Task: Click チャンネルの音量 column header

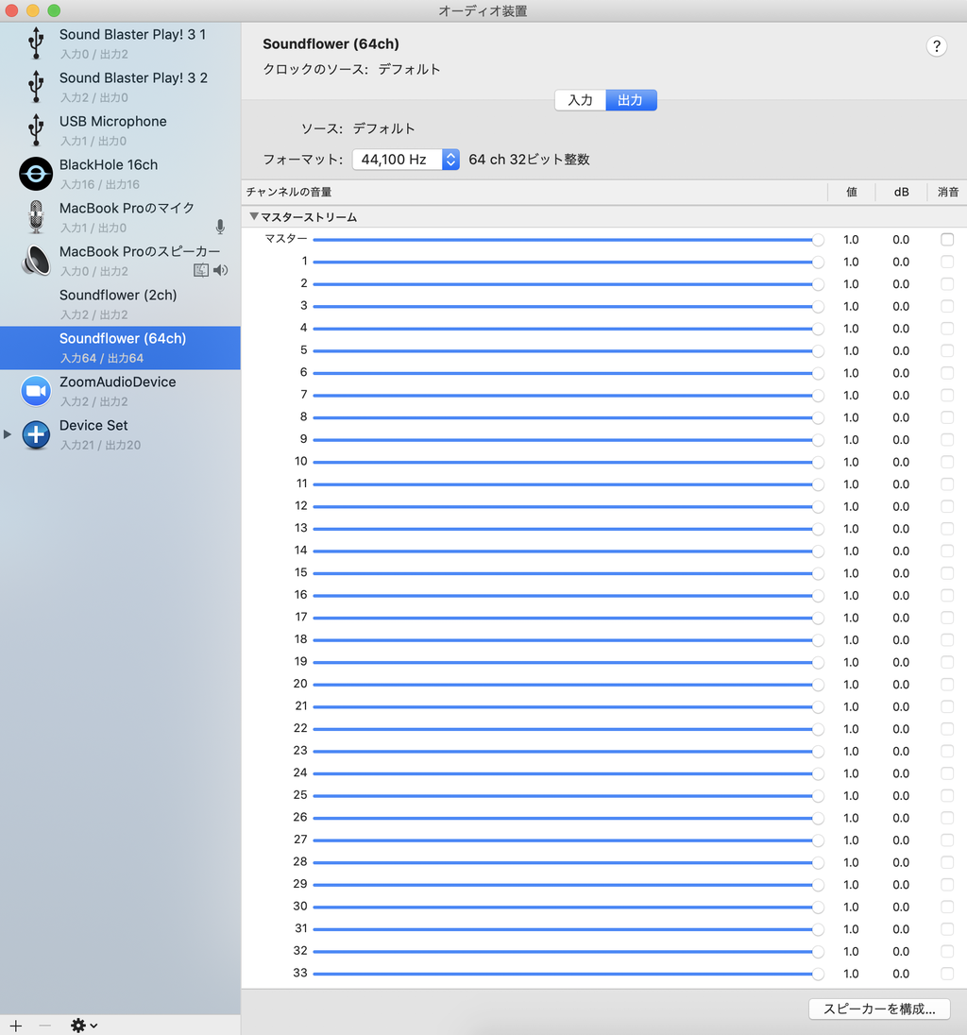Action: click(289, 192)
